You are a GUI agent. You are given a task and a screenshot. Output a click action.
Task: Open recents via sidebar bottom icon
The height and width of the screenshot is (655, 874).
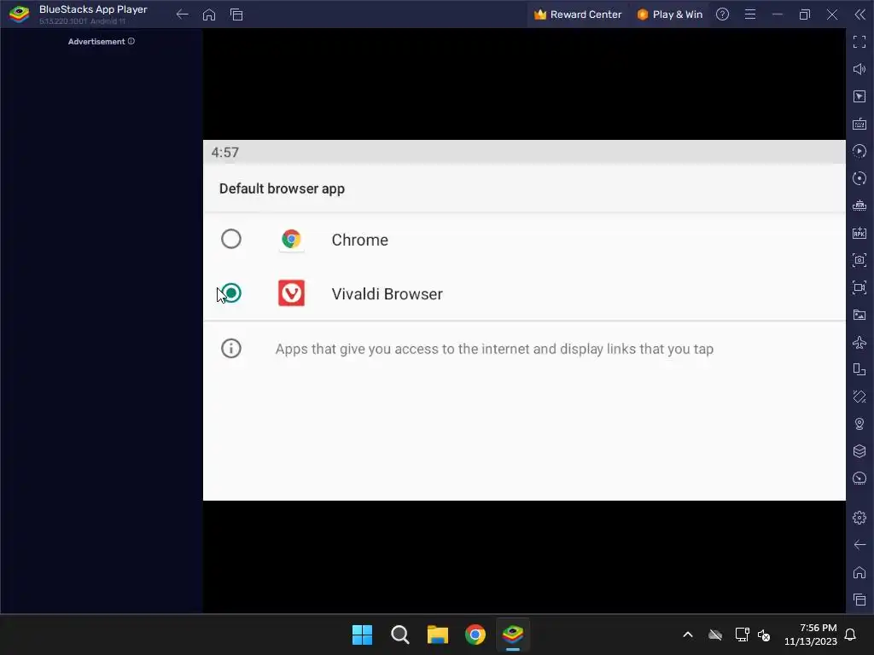coord(859,600)
